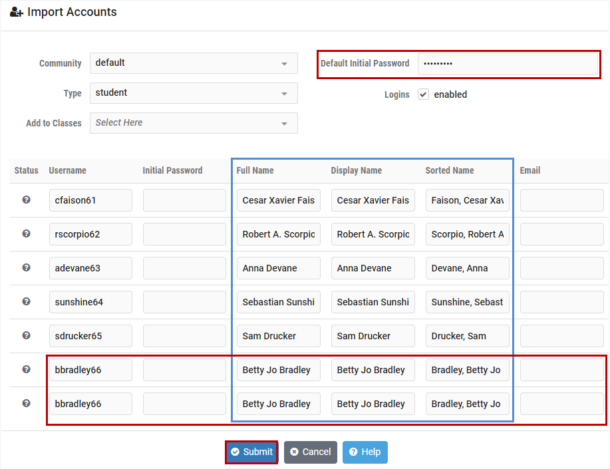Click the status icon for rscorpio62 row
This screenshot has height=469, width=610.
pos(27,234)
